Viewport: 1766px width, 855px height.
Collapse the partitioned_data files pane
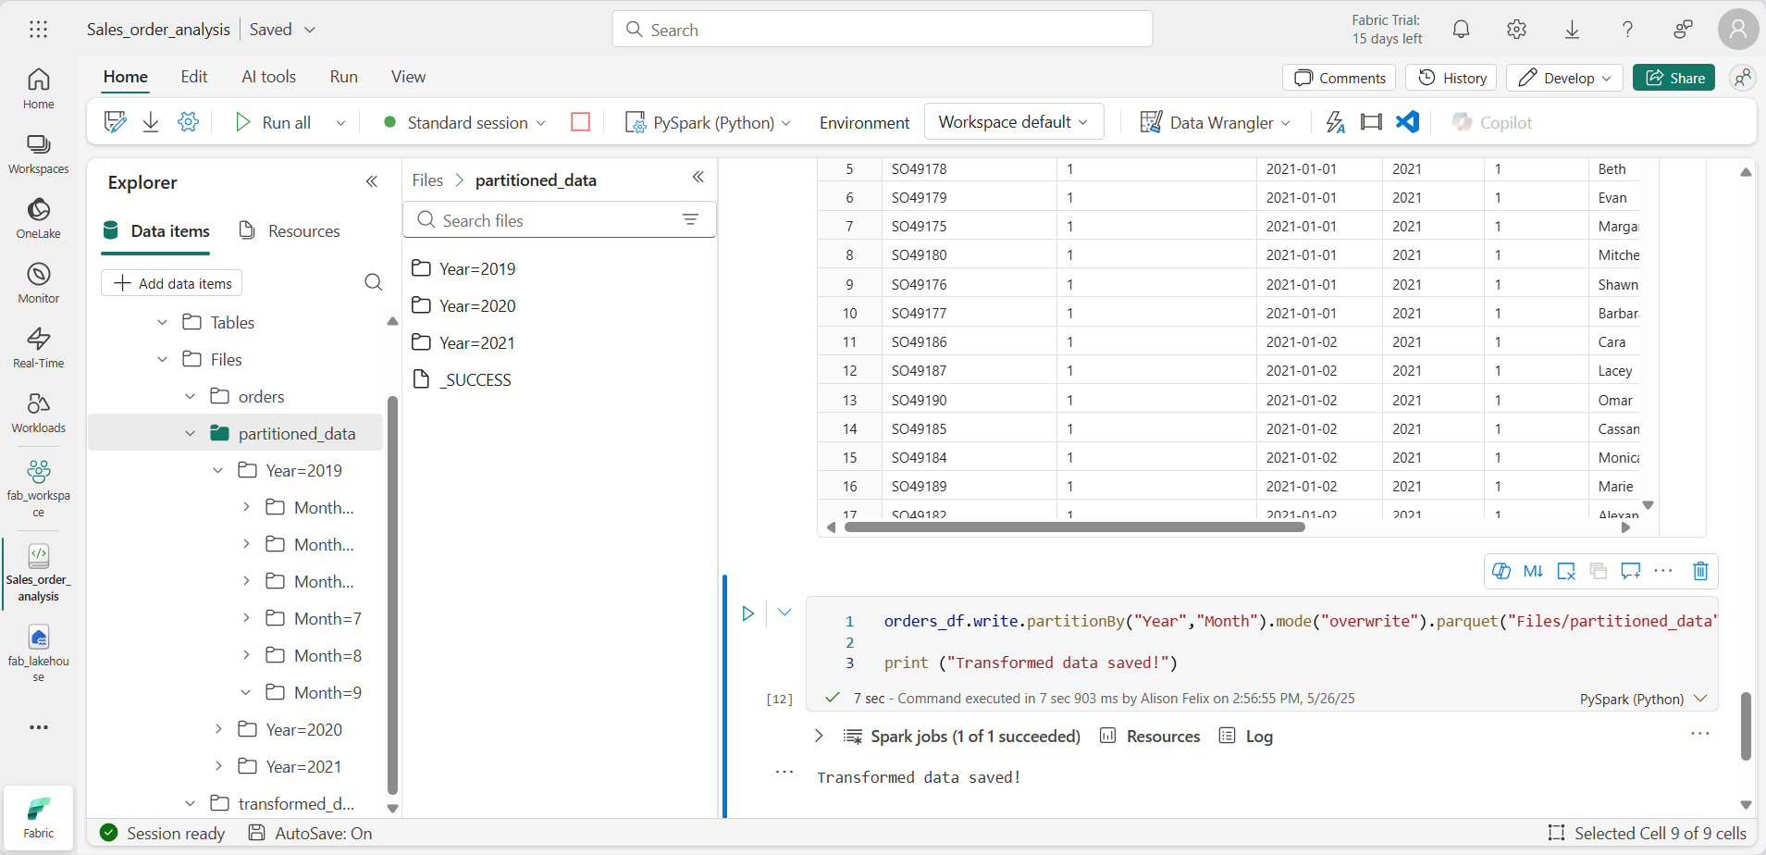point(698,177)
